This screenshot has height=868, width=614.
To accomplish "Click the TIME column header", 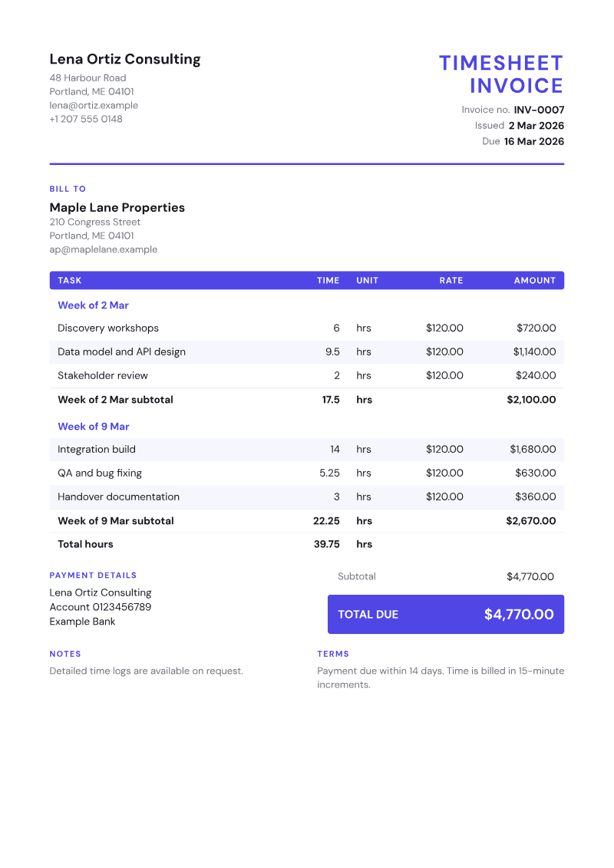I will [328, 281].
